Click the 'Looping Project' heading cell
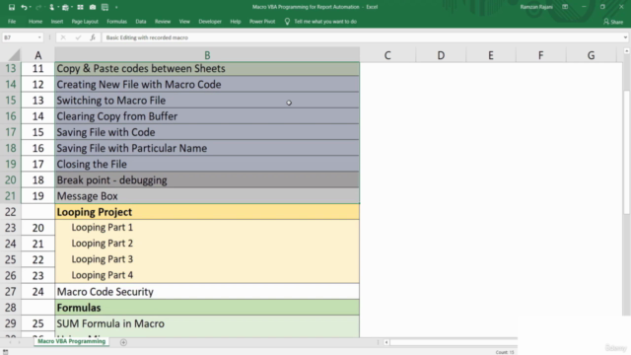Image resolution: width=631 pixels, height=355 pixels. tap(207, 212)
